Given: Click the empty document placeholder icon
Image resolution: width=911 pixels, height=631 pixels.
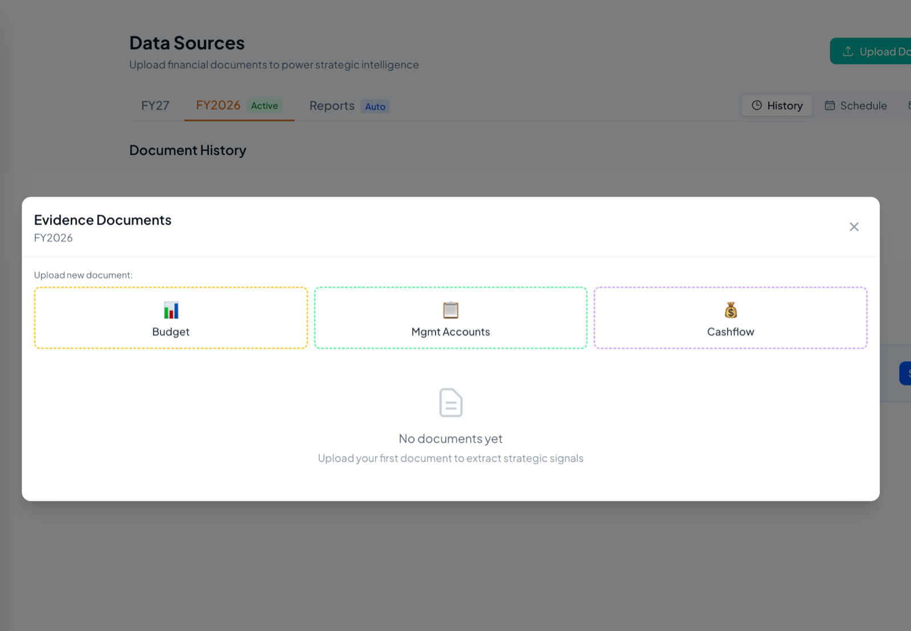Looking at the screenshot, I should pos(450,403).
